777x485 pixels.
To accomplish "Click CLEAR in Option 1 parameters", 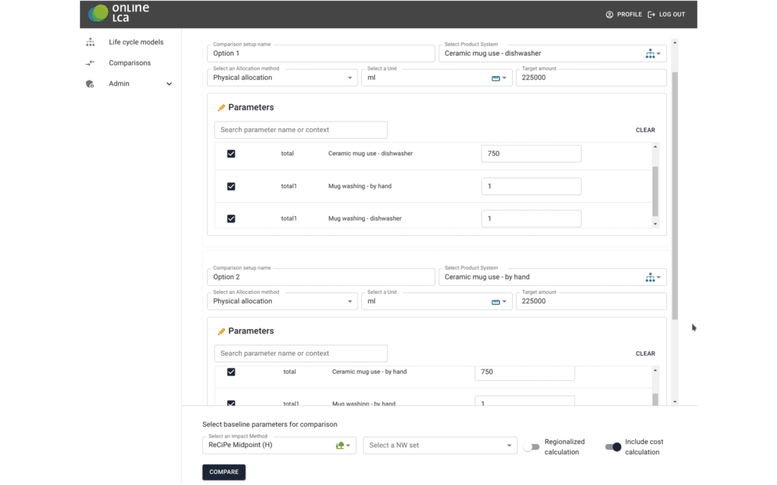I will [645, 130].
